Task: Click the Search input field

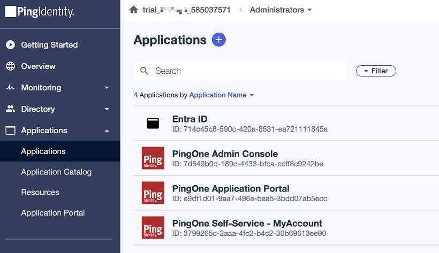Action: coord(241,71)
